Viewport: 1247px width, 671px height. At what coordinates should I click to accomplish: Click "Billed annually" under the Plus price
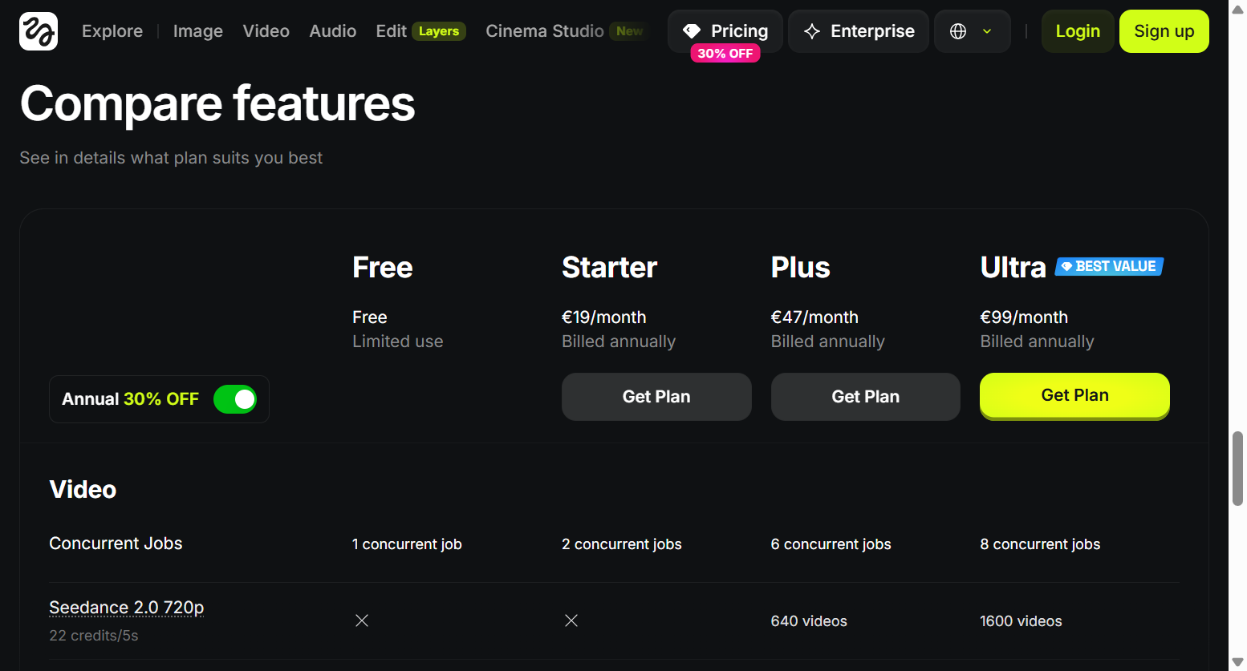coord(828,342)
